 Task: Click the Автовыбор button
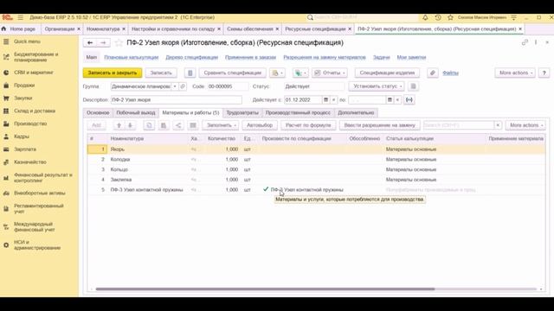(x=260, y=125)
